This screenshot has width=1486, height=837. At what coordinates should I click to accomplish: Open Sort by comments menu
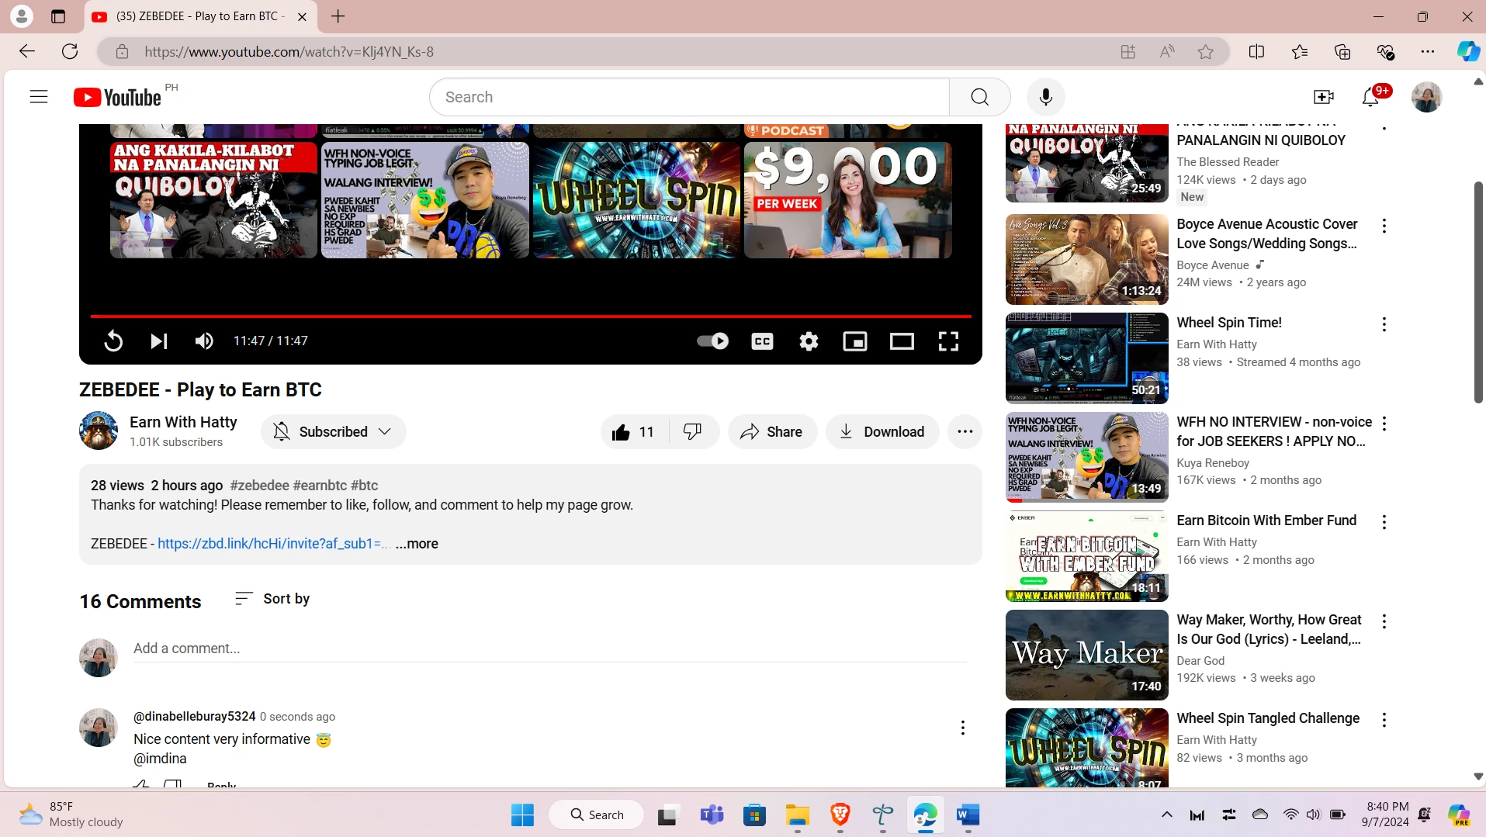pos(272,599)
